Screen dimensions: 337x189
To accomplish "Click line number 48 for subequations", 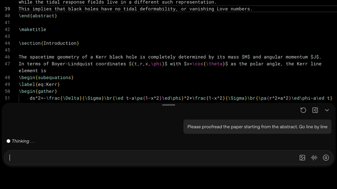I will coord(7,78).
